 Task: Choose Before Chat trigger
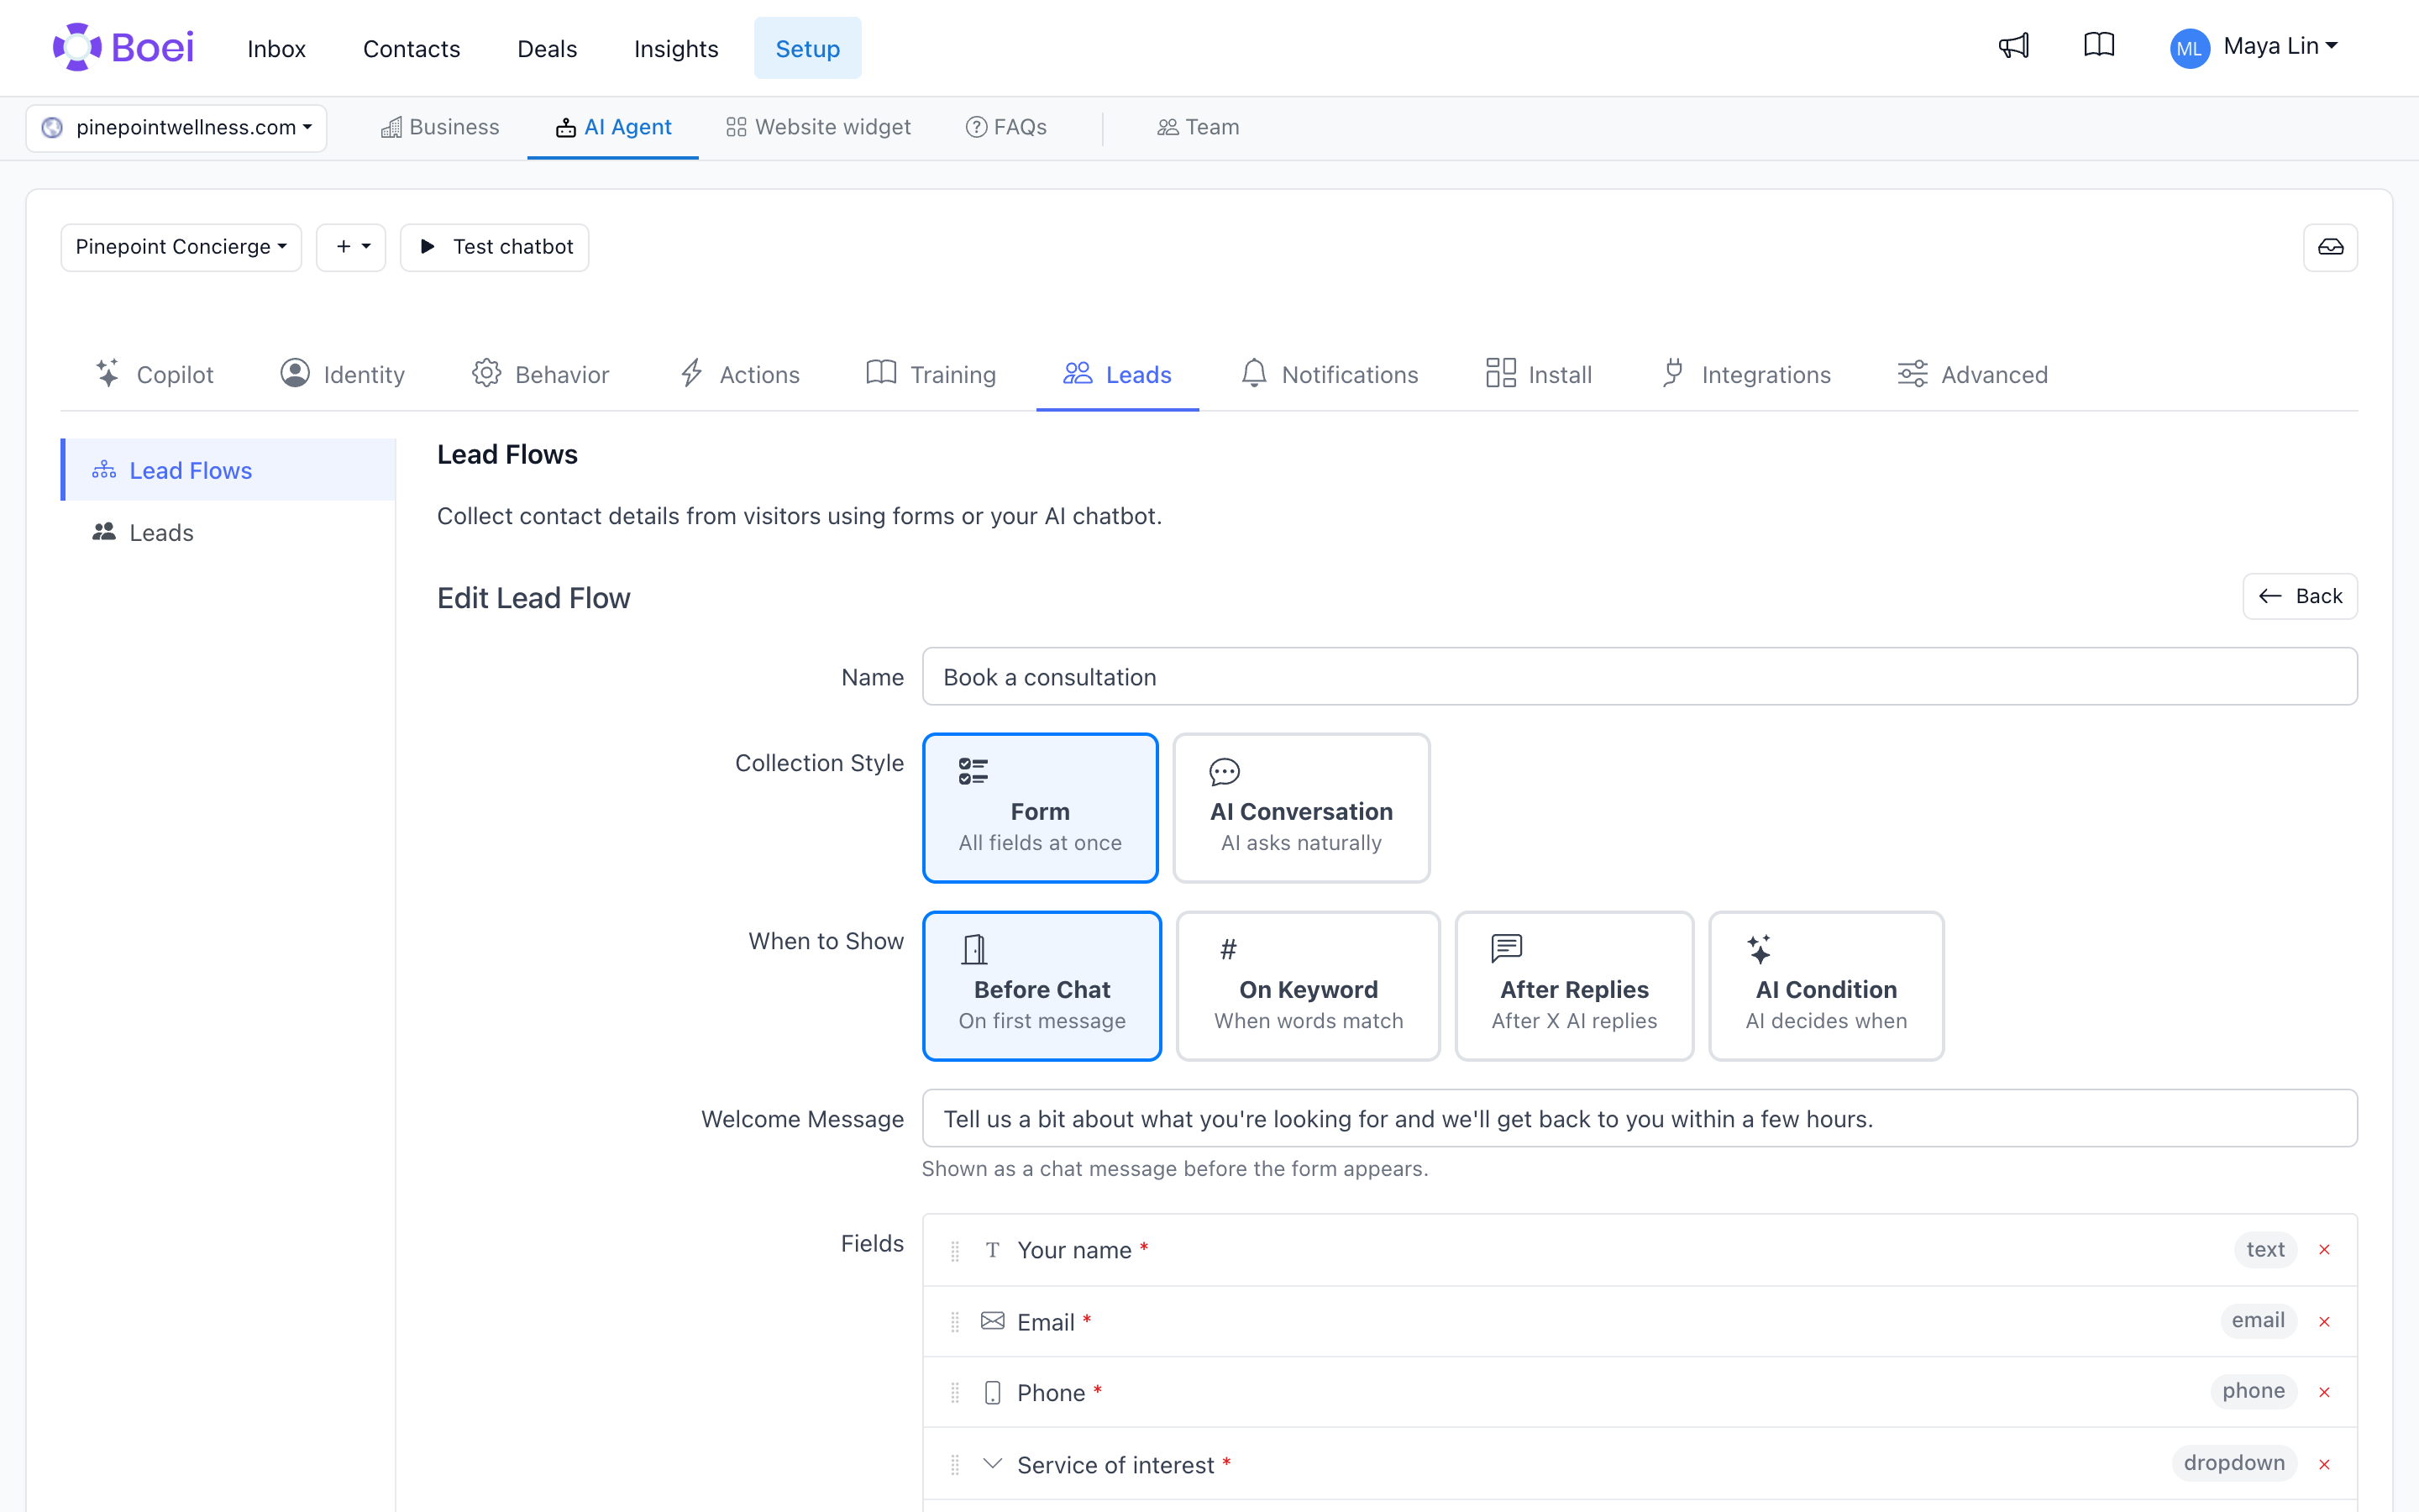click(1042, 986)
